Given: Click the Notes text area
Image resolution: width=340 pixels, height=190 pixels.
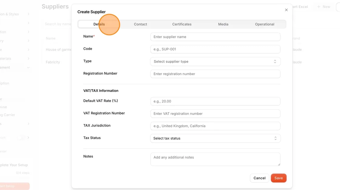Looking at the screenshot, I should (215, 159).
